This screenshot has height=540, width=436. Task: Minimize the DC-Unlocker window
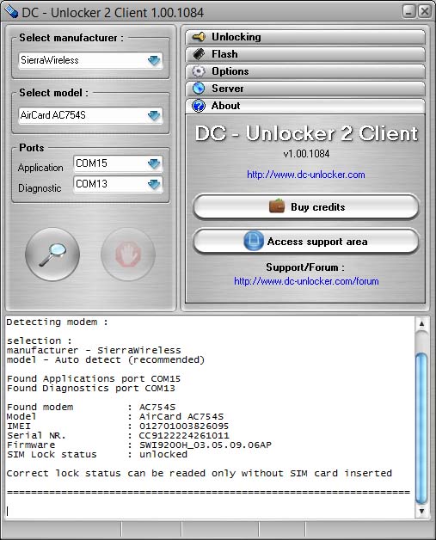click(x=408, y=12)
